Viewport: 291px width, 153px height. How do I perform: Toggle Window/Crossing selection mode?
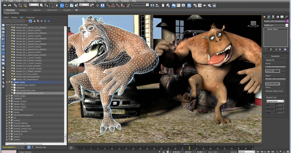56,5
